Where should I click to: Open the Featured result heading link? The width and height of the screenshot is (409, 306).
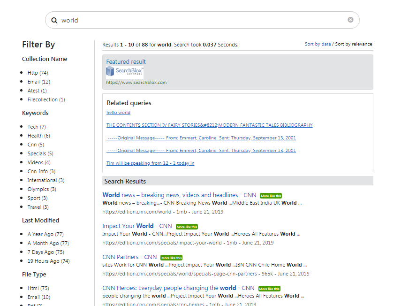tap(126, 61)
